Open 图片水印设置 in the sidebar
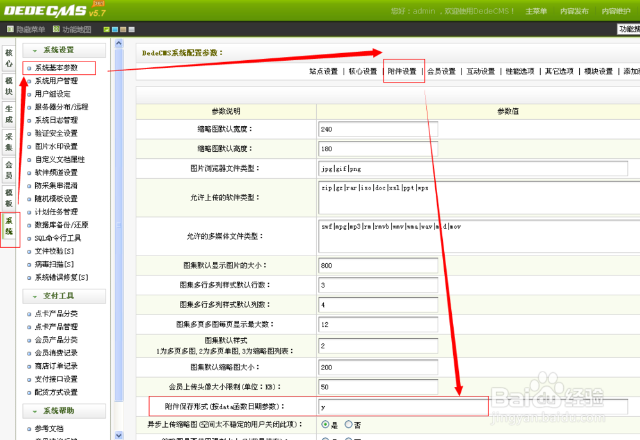The height and width of the screenshot is (440, 640). click(x=56, y=146)
